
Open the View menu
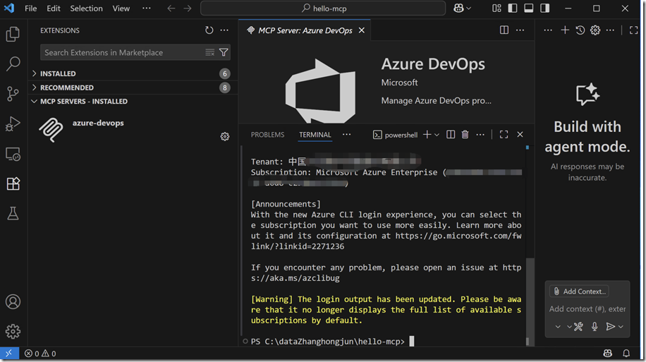coord(121,8)
